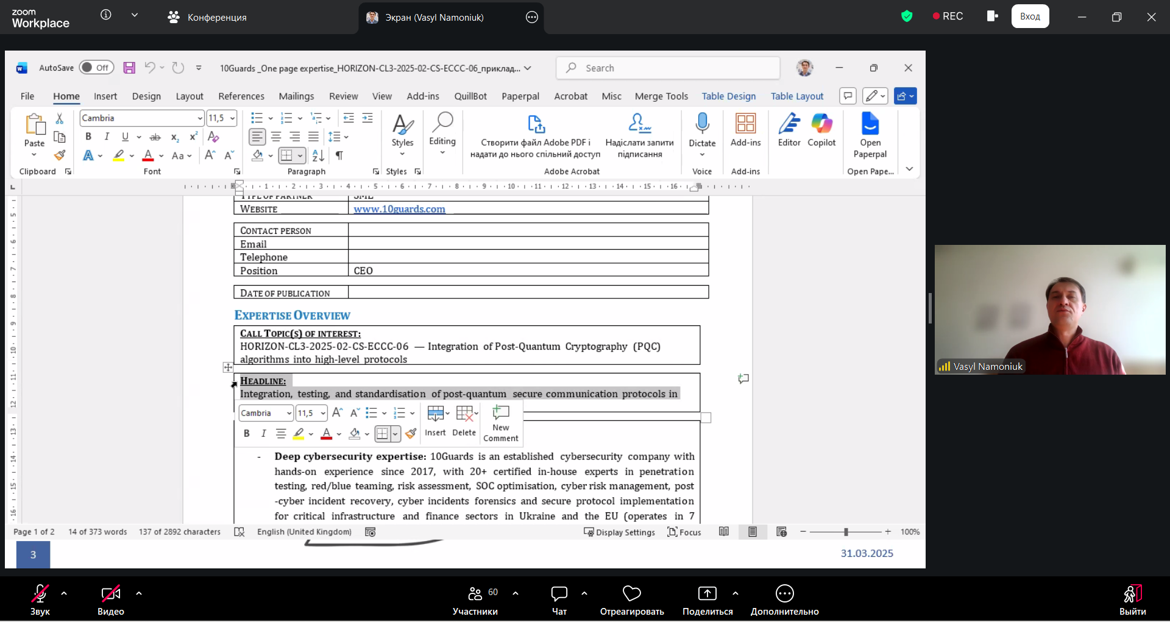Screen dimensions: 1170x622
Task: Open the www.10guards.com hyperlink
Action: (399, 209)
